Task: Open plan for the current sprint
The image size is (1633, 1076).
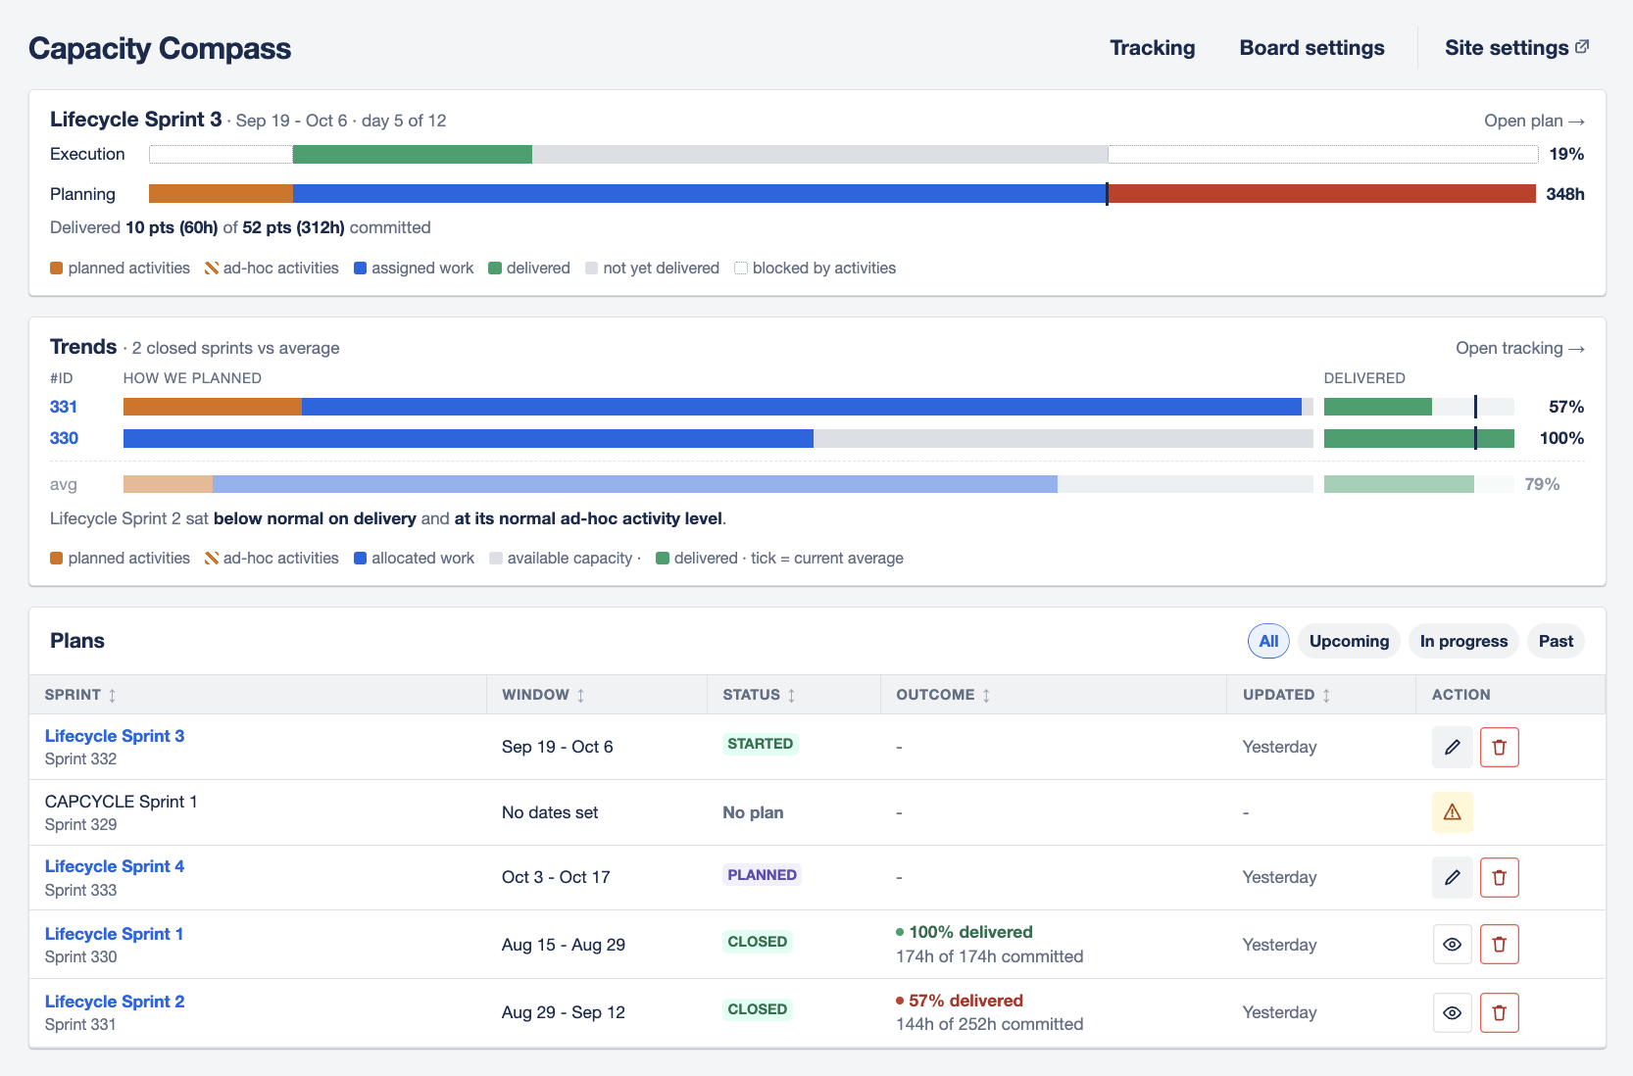Action: [1534, 121]
